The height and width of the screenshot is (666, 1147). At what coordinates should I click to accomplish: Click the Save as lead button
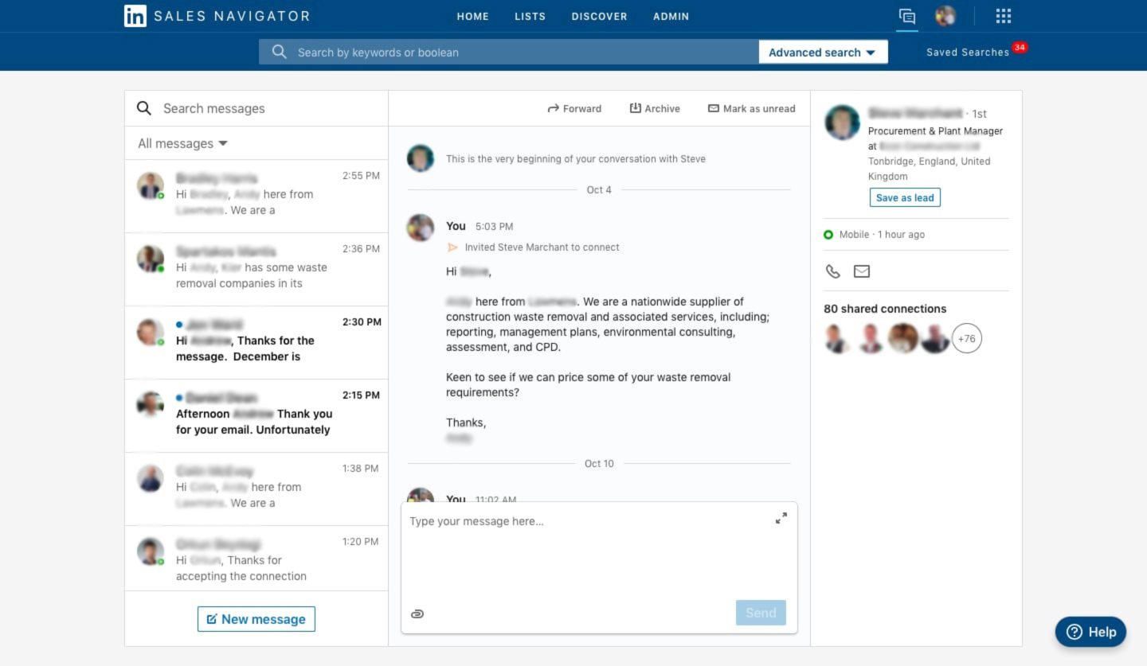pos(905,197)
